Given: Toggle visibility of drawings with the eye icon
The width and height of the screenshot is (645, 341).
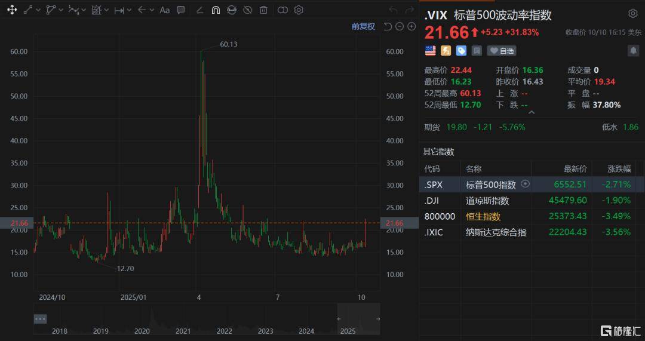Looking at the screenshot, I should [x=247, y=10].
